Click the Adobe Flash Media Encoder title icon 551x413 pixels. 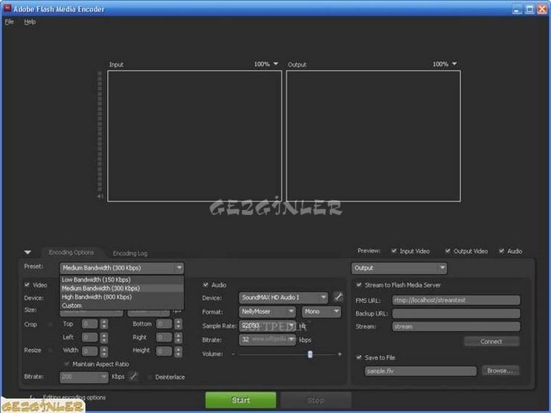pyautogui.click(x=7, y=8)
